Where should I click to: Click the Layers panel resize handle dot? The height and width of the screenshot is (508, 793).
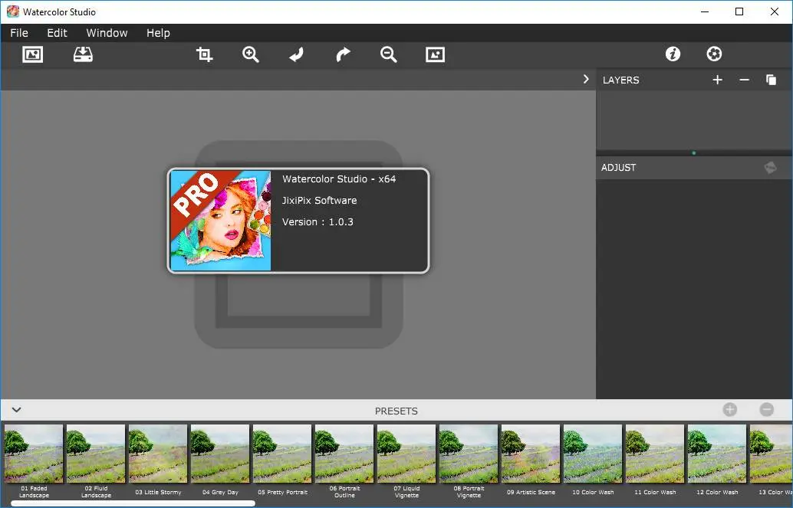pos(694,152)
